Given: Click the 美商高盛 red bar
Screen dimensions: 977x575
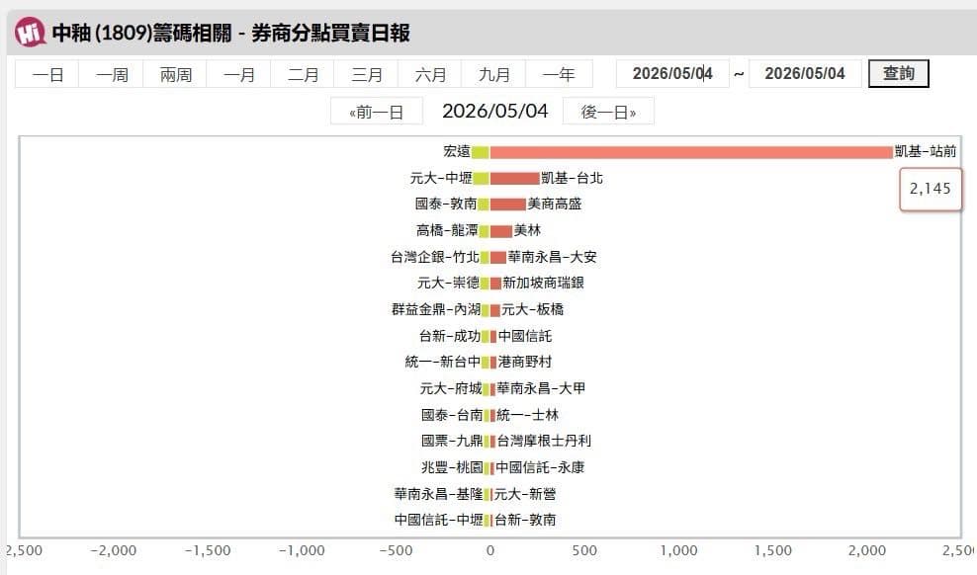Looking at the screenshot, I should 508,205.
